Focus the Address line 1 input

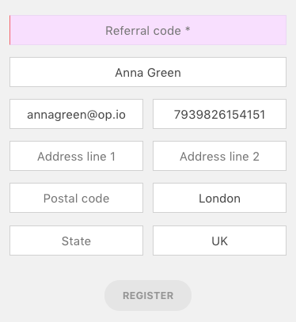coord(76,156)
